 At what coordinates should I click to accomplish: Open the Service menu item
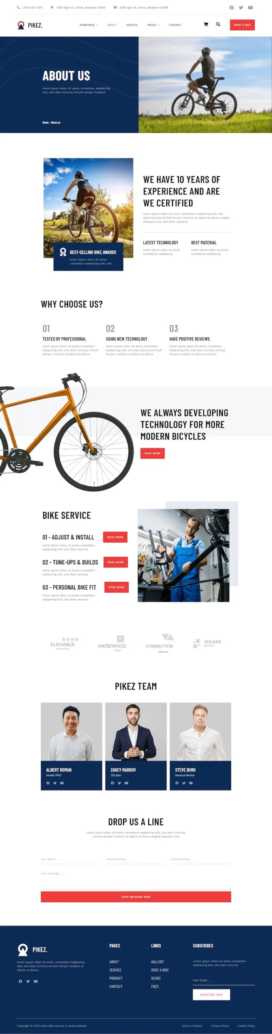132,25
